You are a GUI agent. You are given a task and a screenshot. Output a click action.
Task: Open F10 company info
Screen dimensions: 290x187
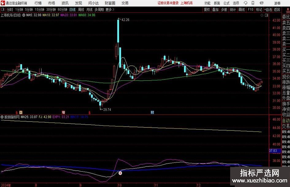(x=250, y=10)
